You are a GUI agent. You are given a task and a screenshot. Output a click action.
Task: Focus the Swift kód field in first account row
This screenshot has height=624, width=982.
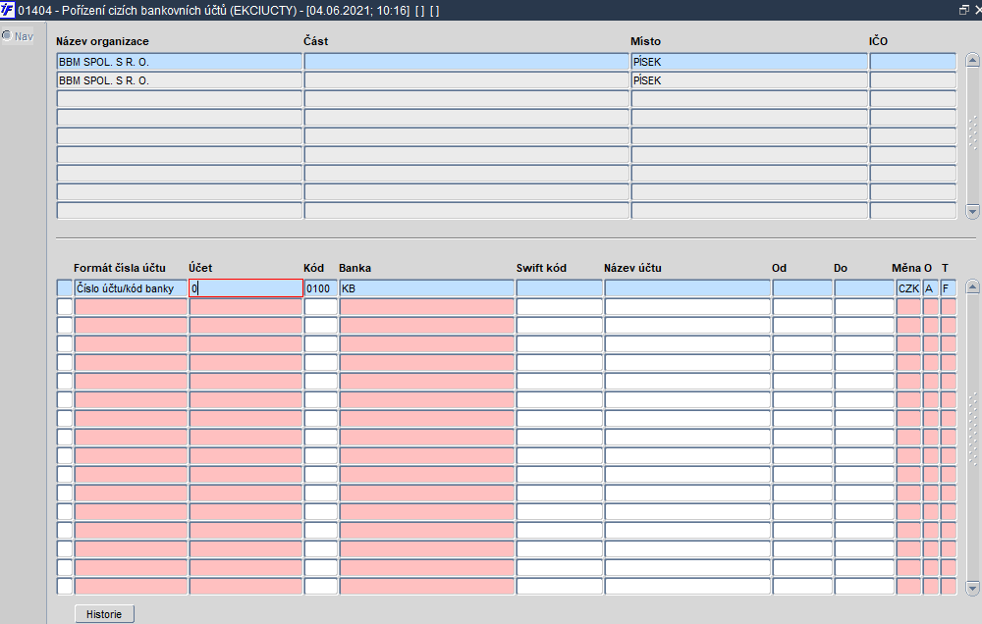coord(560,287)
